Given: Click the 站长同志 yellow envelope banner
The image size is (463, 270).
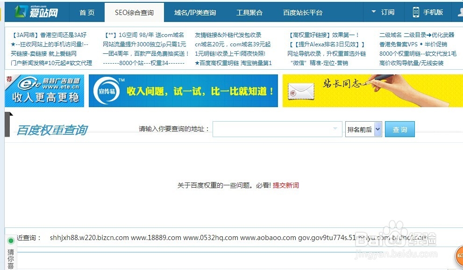Looking at the screenshot, I should point(373,91).
